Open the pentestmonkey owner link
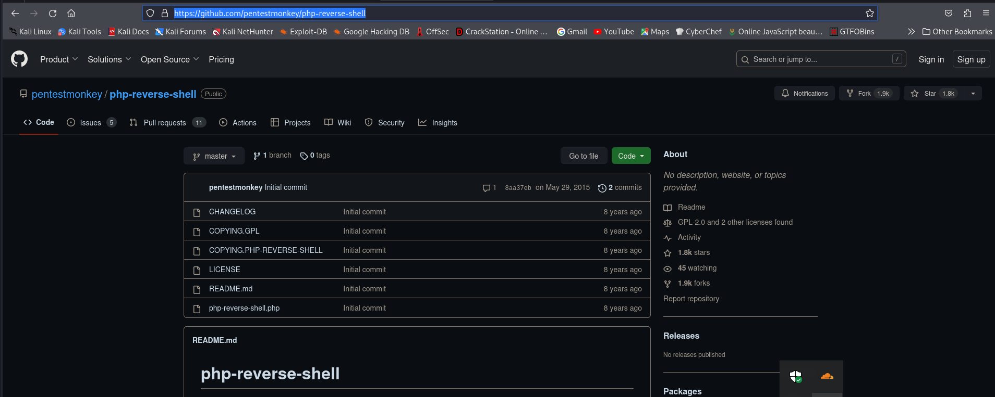The height and width of the screenshot is (397, 995). (x=67, y=94)
